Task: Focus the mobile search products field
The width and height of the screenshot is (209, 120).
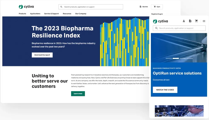Action: 179,28
